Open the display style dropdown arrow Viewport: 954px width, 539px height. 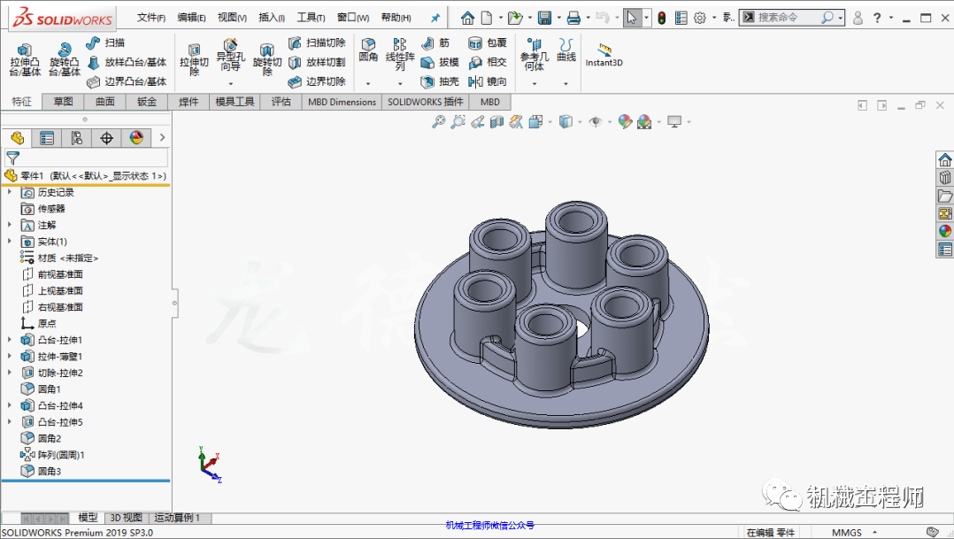(580, 122)
